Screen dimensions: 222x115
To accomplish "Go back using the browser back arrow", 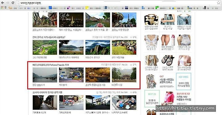I will click(x=2, y=3).
